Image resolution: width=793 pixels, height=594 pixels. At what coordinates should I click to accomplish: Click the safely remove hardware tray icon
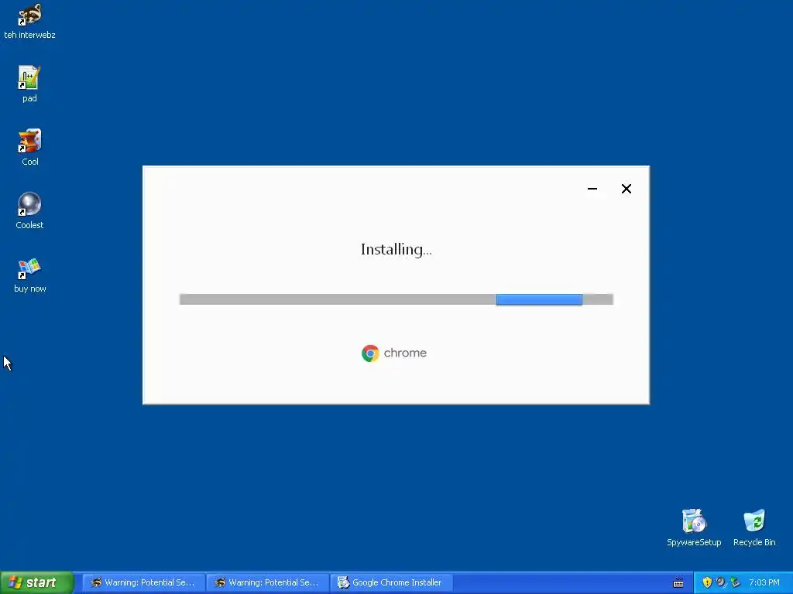click(735, 582)
